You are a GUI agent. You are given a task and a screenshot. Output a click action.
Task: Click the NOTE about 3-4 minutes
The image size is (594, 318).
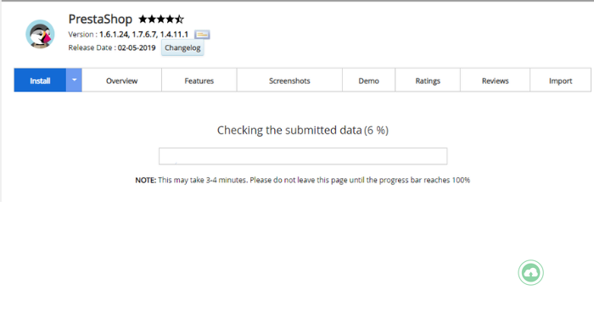point(303,180)
